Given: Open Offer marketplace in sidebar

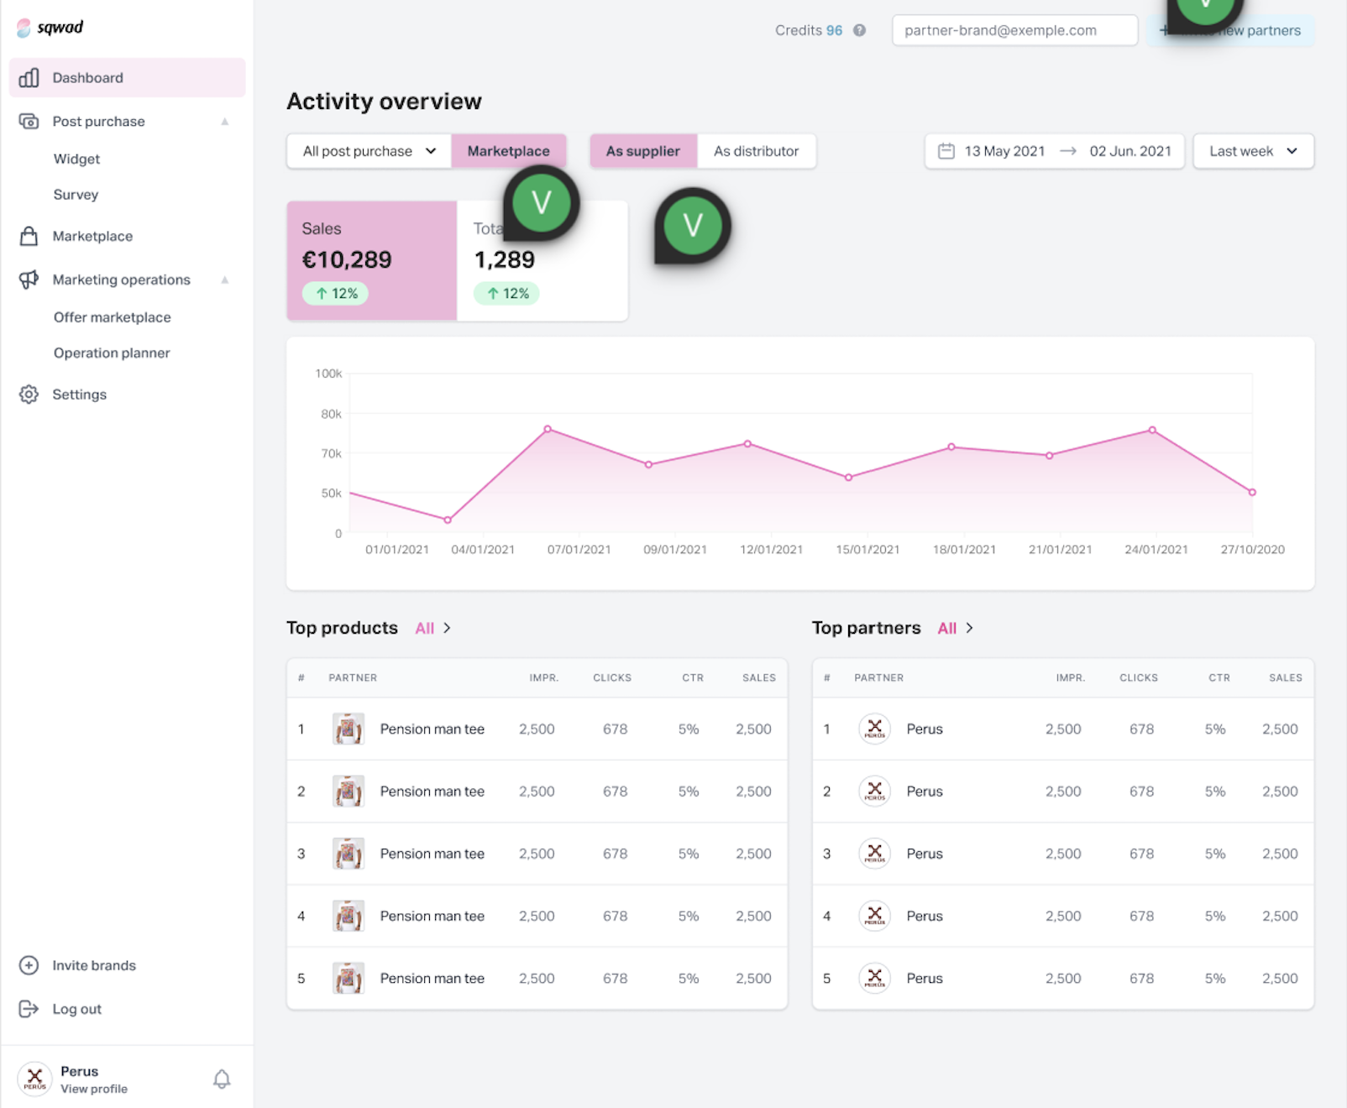Looking at the screenshot, I should tap(112, 317).
